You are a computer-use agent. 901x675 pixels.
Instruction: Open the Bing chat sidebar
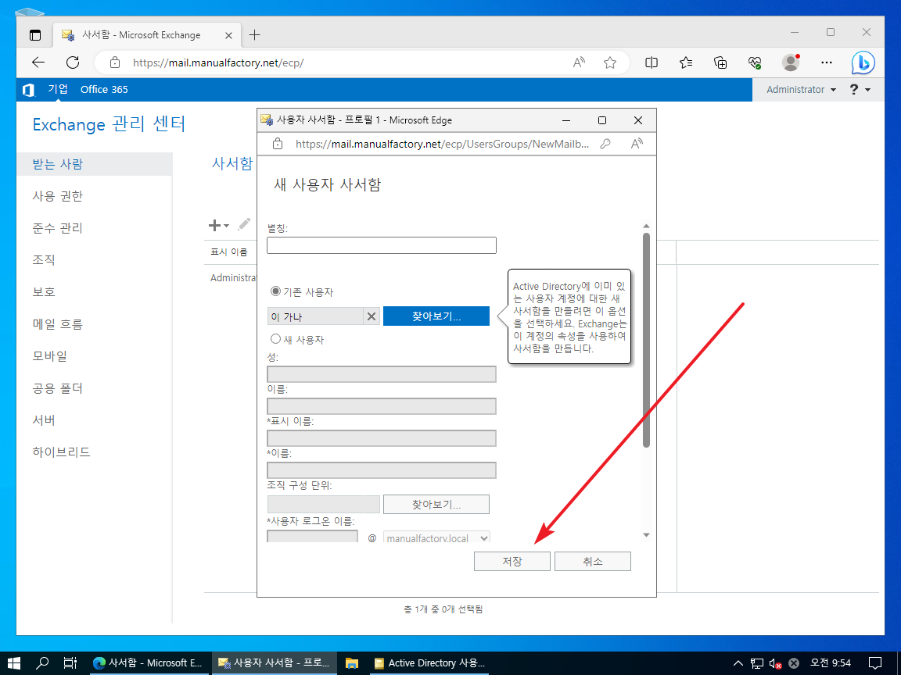(863, 62)
